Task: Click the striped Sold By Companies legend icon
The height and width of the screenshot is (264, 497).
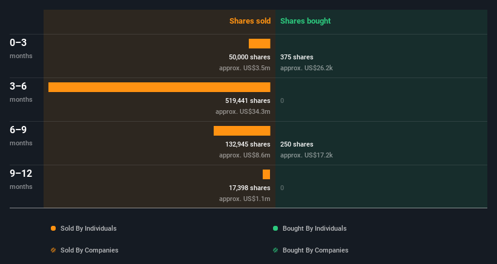Action: [x=53, y=250]
